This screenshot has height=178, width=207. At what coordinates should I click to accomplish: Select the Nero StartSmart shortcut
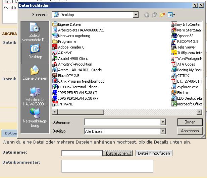[189, 30]
